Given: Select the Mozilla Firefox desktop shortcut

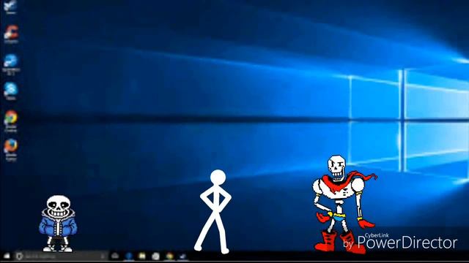Looking at the screenshot, I should click(x=11, y=150).
